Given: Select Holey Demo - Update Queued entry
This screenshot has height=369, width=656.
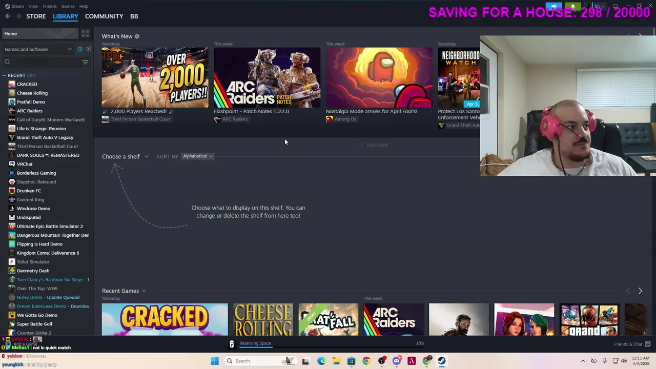Looking at the screenshot, I should pyautogui.click(x=48, y=297).
